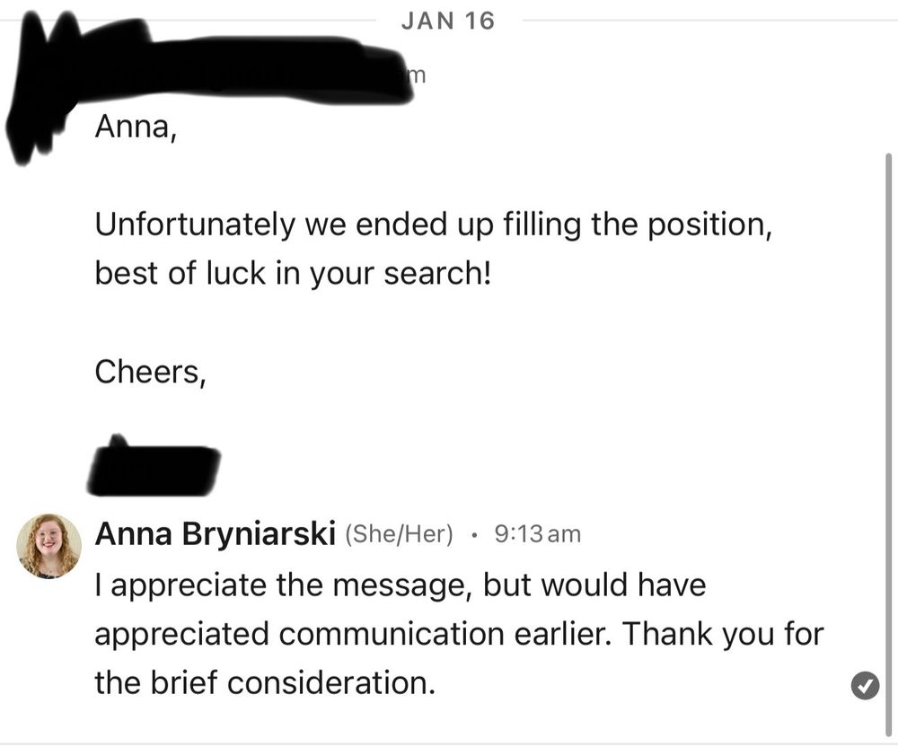
Task: Click the 9:13 am message timestamp
Action: coord(537,534)
